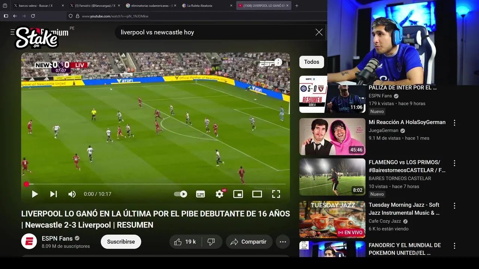Clear the search box text

coord(319,33)
